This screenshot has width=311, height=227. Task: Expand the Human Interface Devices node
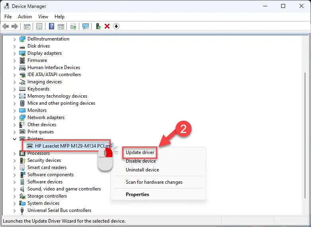[x=14, y=67]
